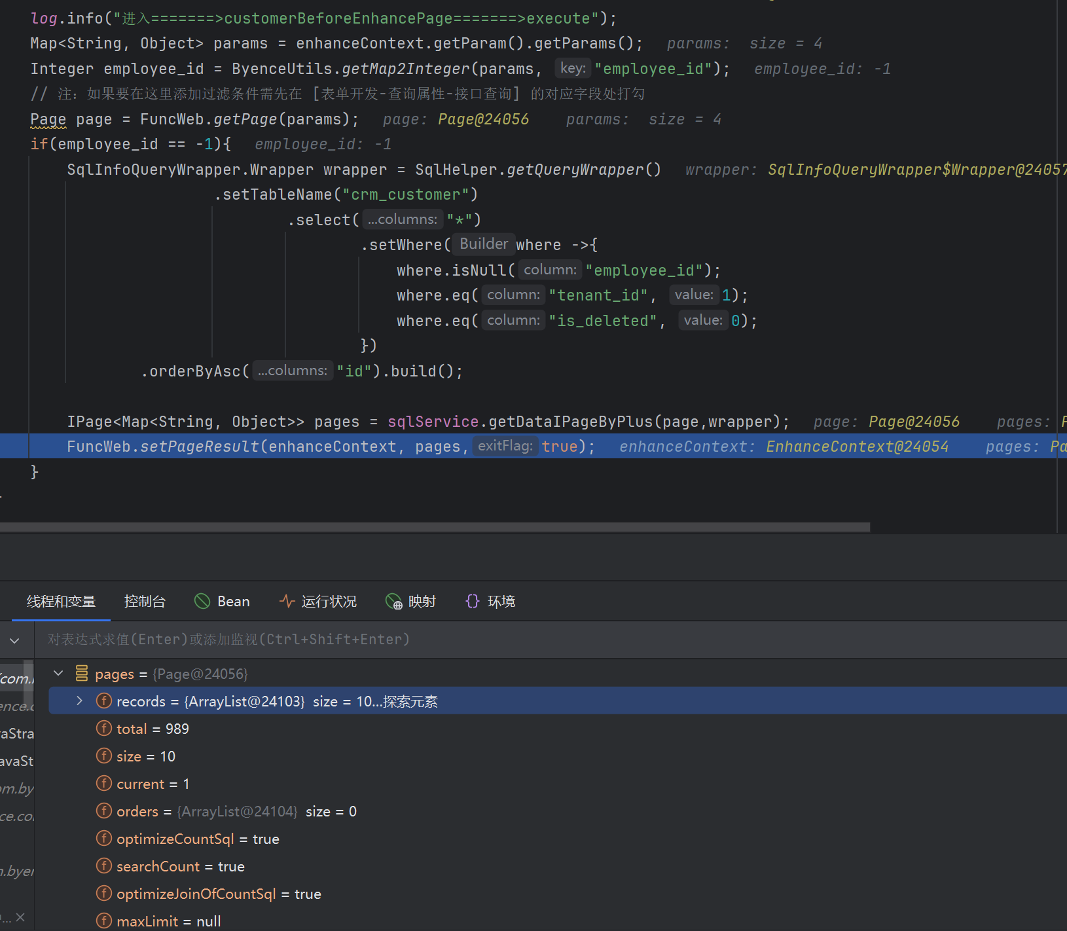This screenshot has width=1067, height=931.
Task: Click the 运行状况 pulse icon
Action: point(287,601)
